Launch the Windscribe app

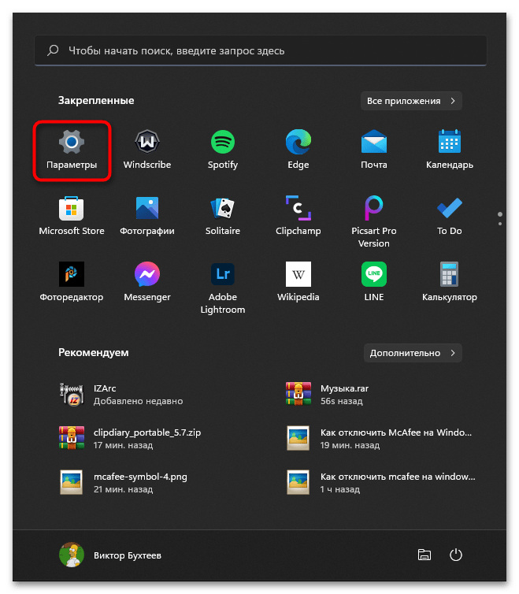[147, 150]
